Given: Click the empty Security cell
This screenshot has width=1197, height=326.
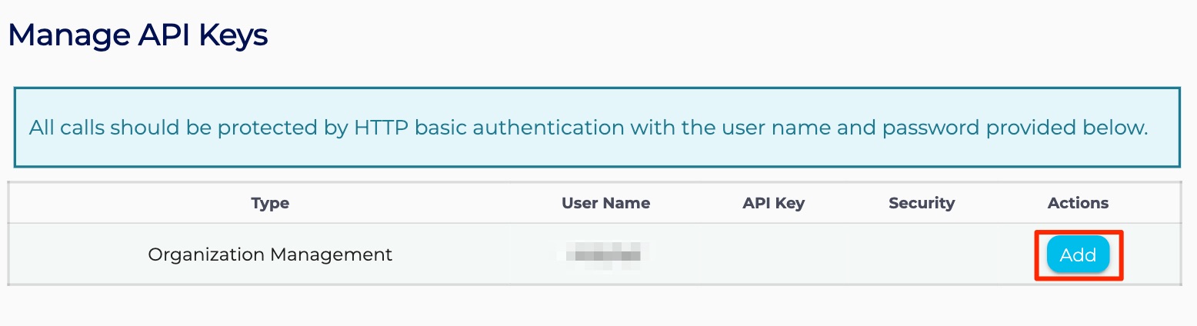Looking at the screenshot, I should coord(921,254).
